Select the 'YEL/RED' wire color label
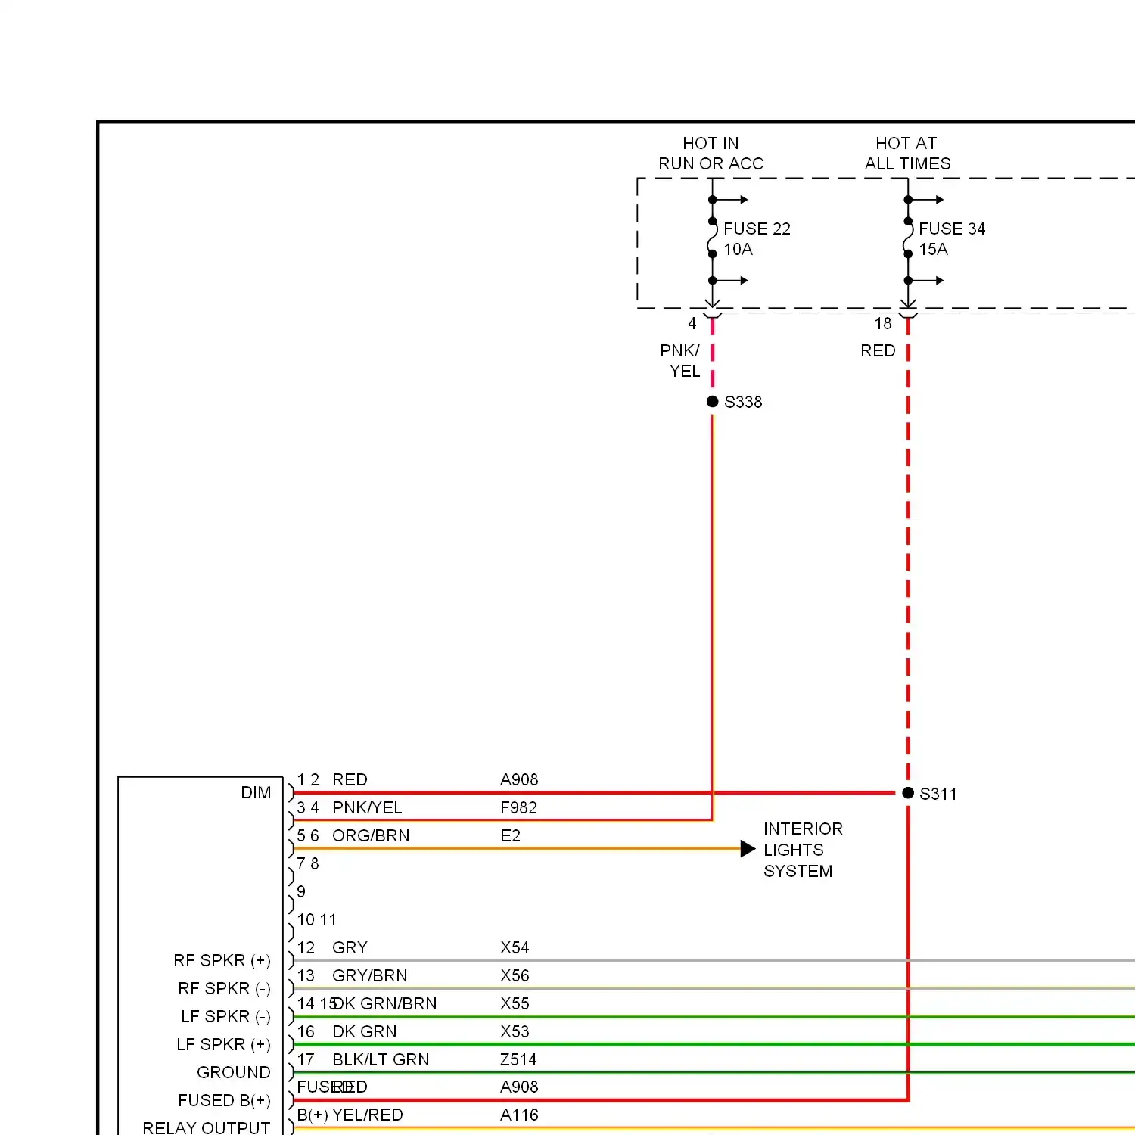This screenshot has height=1135, width=1135. 368,1115
